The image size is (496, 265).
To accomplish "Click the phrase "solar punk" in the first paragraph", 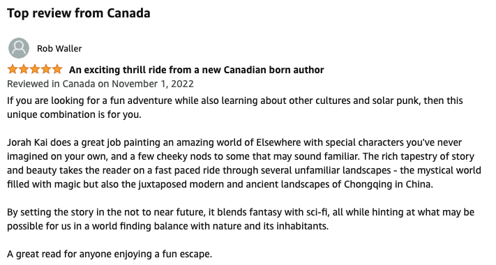I will 394,101.
